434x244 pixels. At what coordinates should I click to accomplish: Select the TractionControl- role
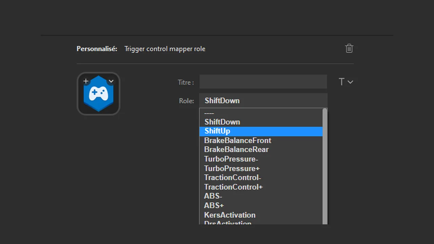point(261,178)
